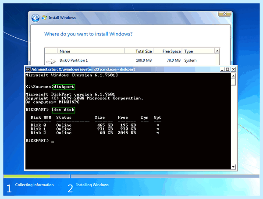Minimize the command prompt window
The width and height of the screenshot is (263, 199).
[x=222, y=69]
